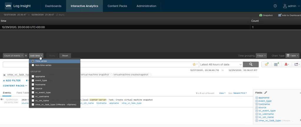
Task: Open the share/export query icon
Action: point(296,64)
